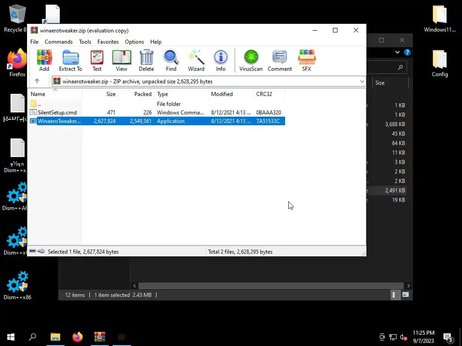This screenshot has width=462, height=346.
Task: Open the Find magnifier tool
Action: 171,61
